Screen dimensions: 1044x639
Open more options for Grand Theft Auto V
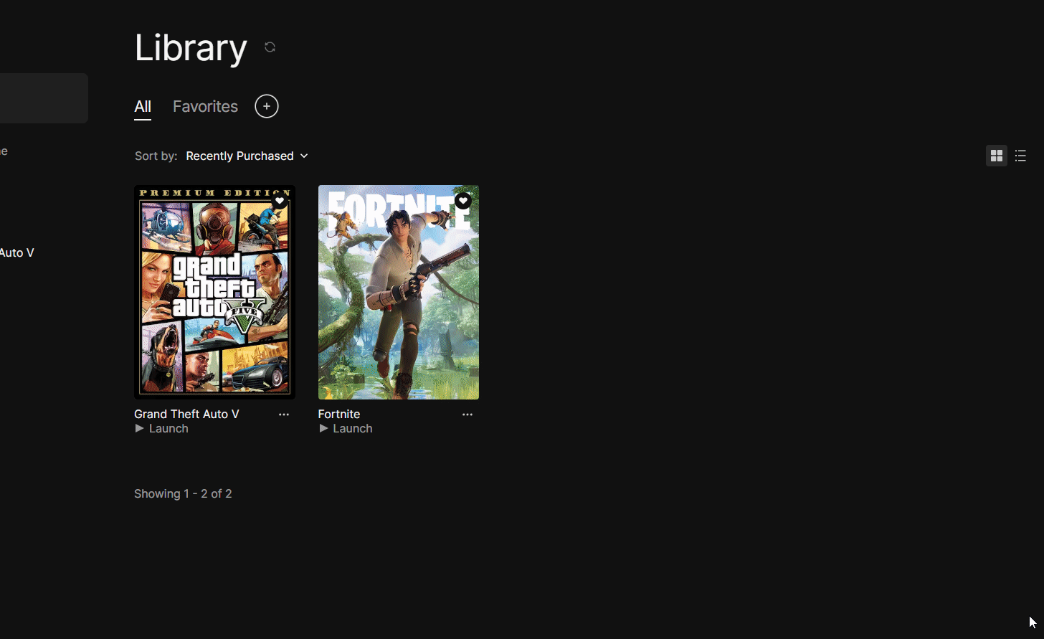284,415
